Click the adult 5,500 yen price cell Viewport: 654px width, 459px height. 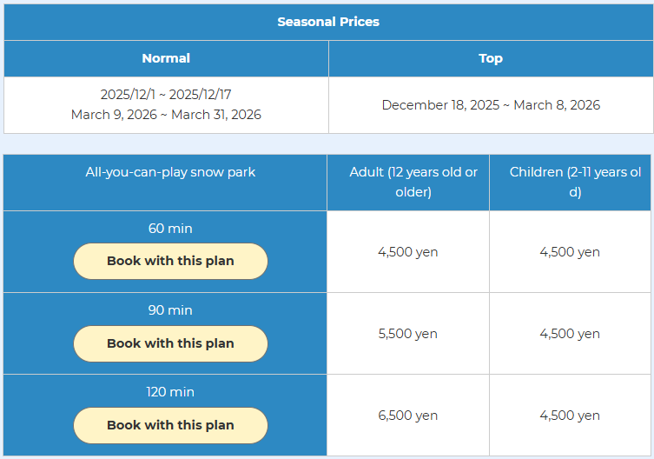click(x=408, y=334)
